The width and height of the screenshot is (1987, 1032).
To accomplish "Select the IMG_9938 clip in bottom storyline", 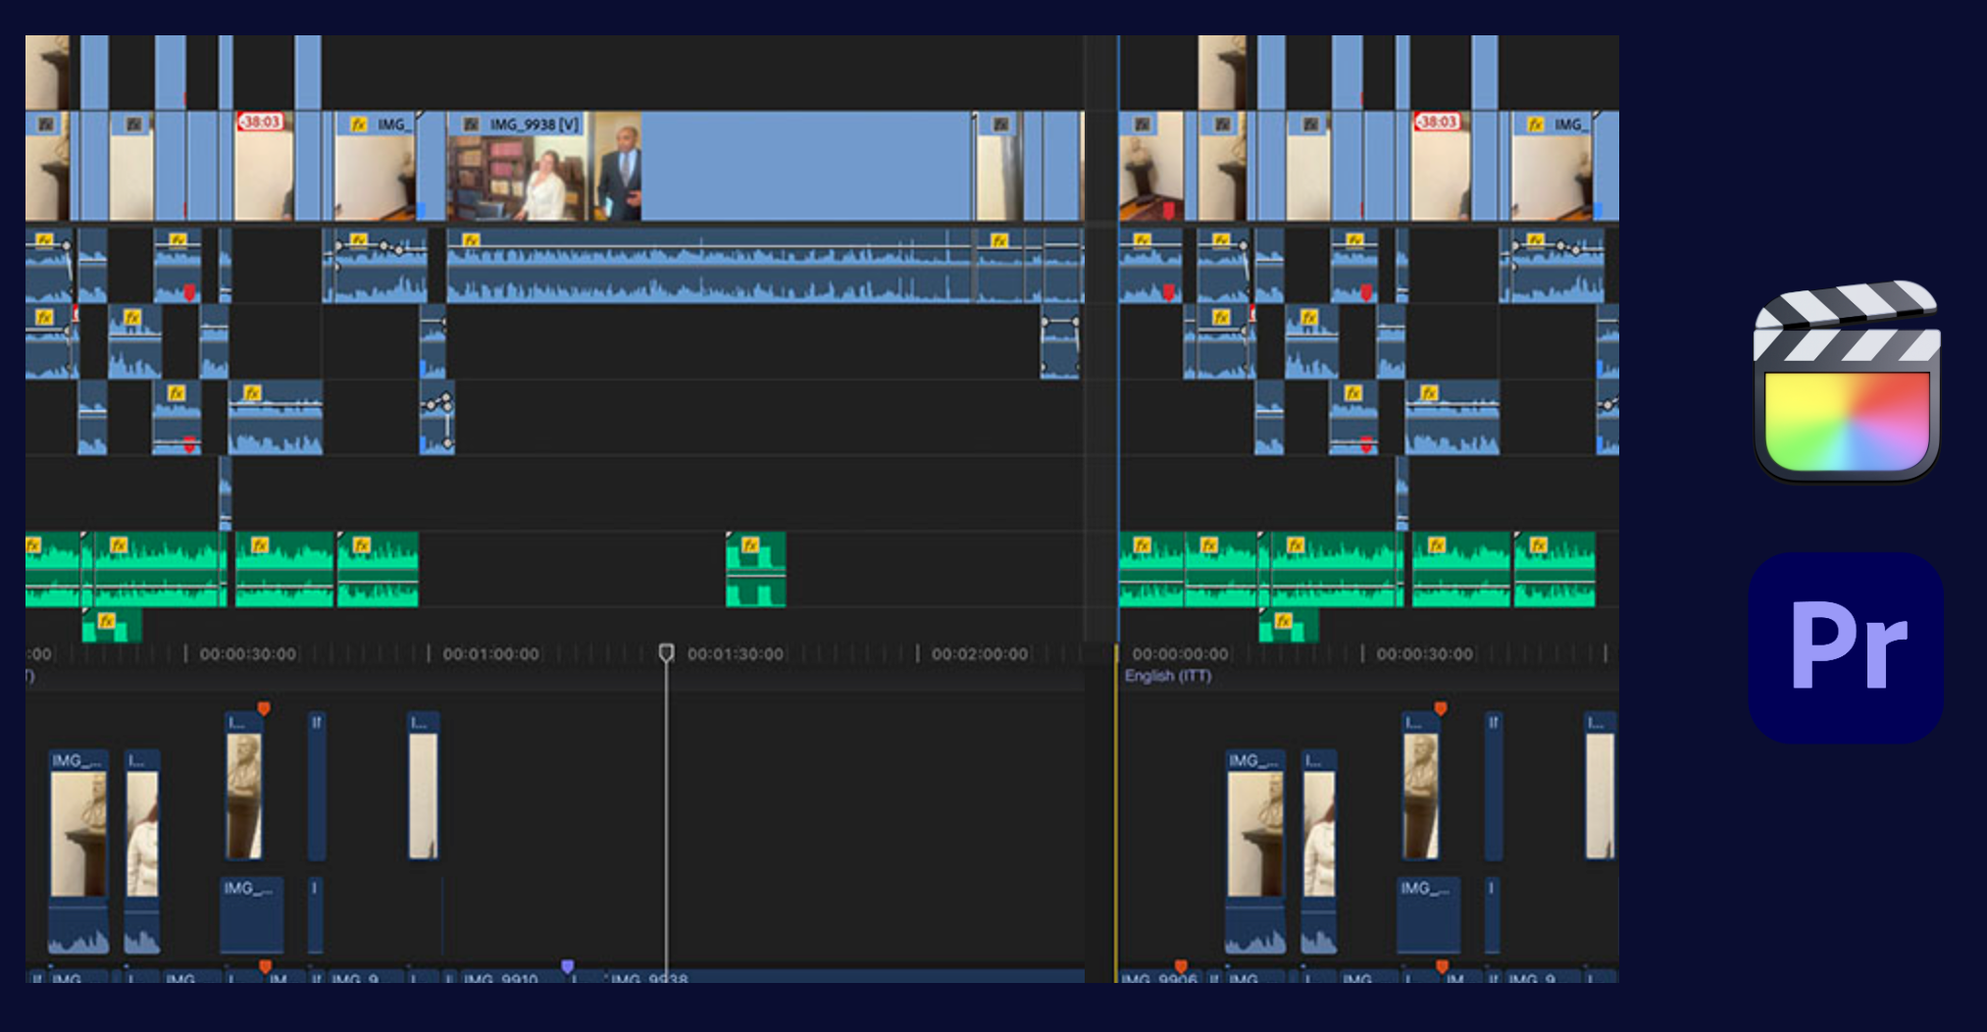I will (x=649, y=978).
